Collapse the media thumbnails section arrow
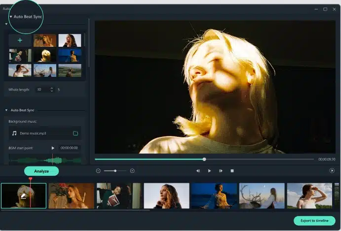Screen dimensions: 341x231 6,24
